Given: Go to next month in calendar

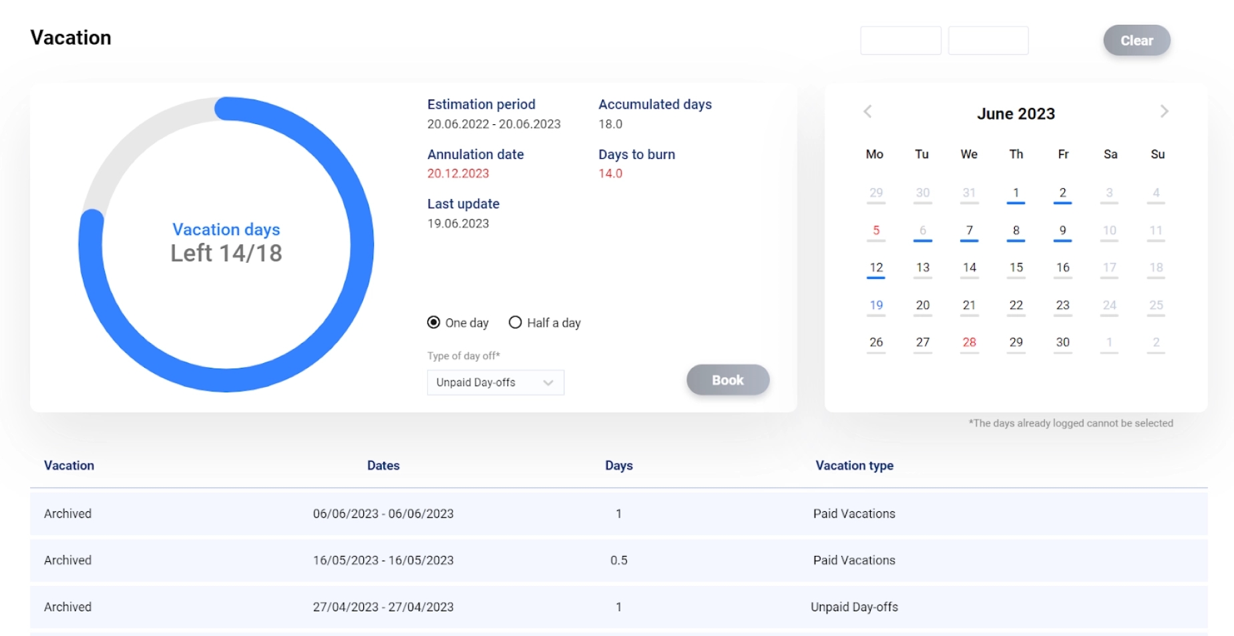Looking at the screenshot, I should click(x=1164, y=111).
